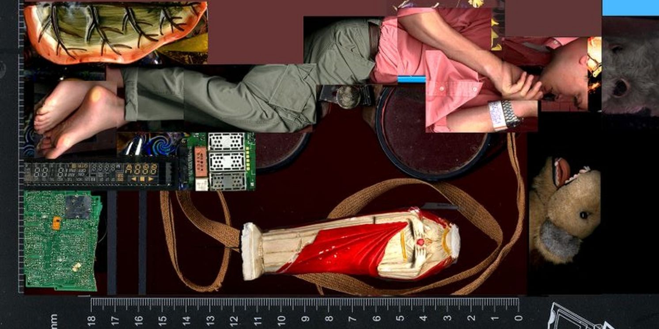
Task: Click the left-pointing amber arrow on display
Action: point(133,179)
